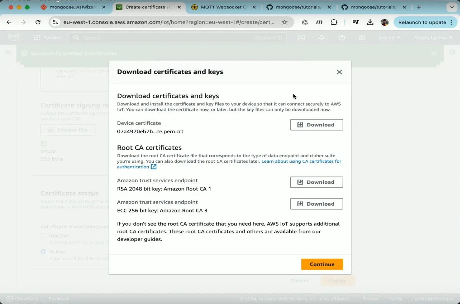
Task: Open the AWS settings gear icon
Action: coord(362,38)
